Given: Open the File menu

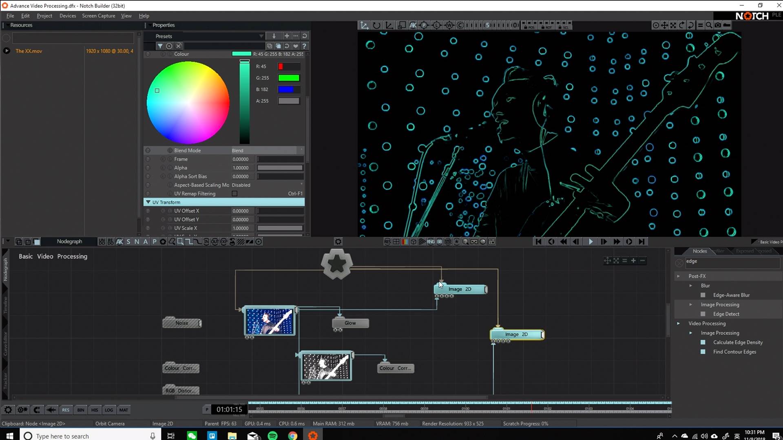Looking at the screenshot, I should tap(10, 15).
